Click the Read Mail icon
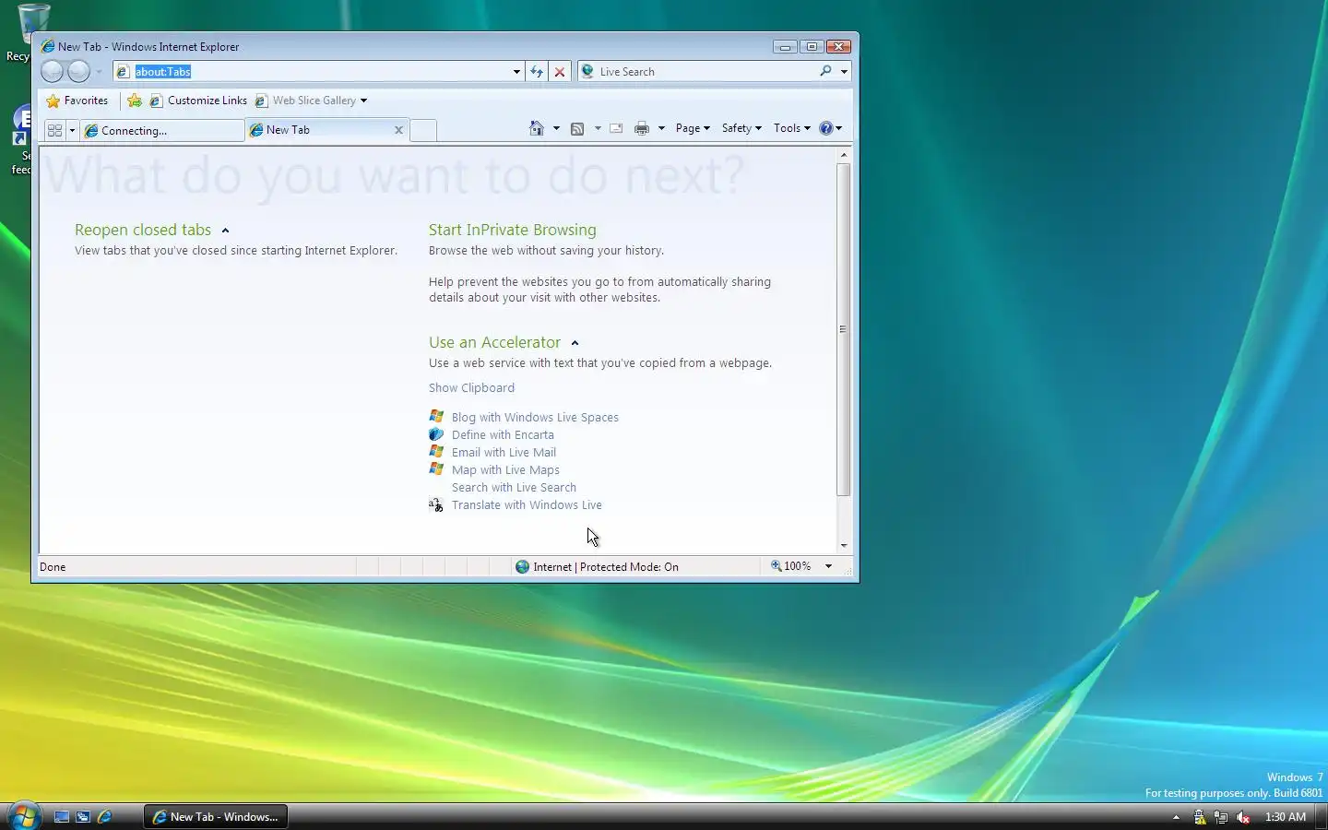Viewport: 1328px width, 830px height. coord(616,128)
